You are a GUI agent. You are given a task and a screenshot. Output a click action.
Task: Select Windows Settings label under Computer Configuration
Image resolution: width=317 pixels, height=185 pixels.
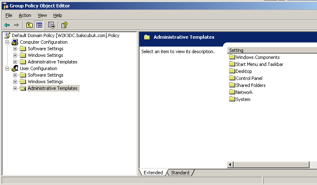click(45, 55)
